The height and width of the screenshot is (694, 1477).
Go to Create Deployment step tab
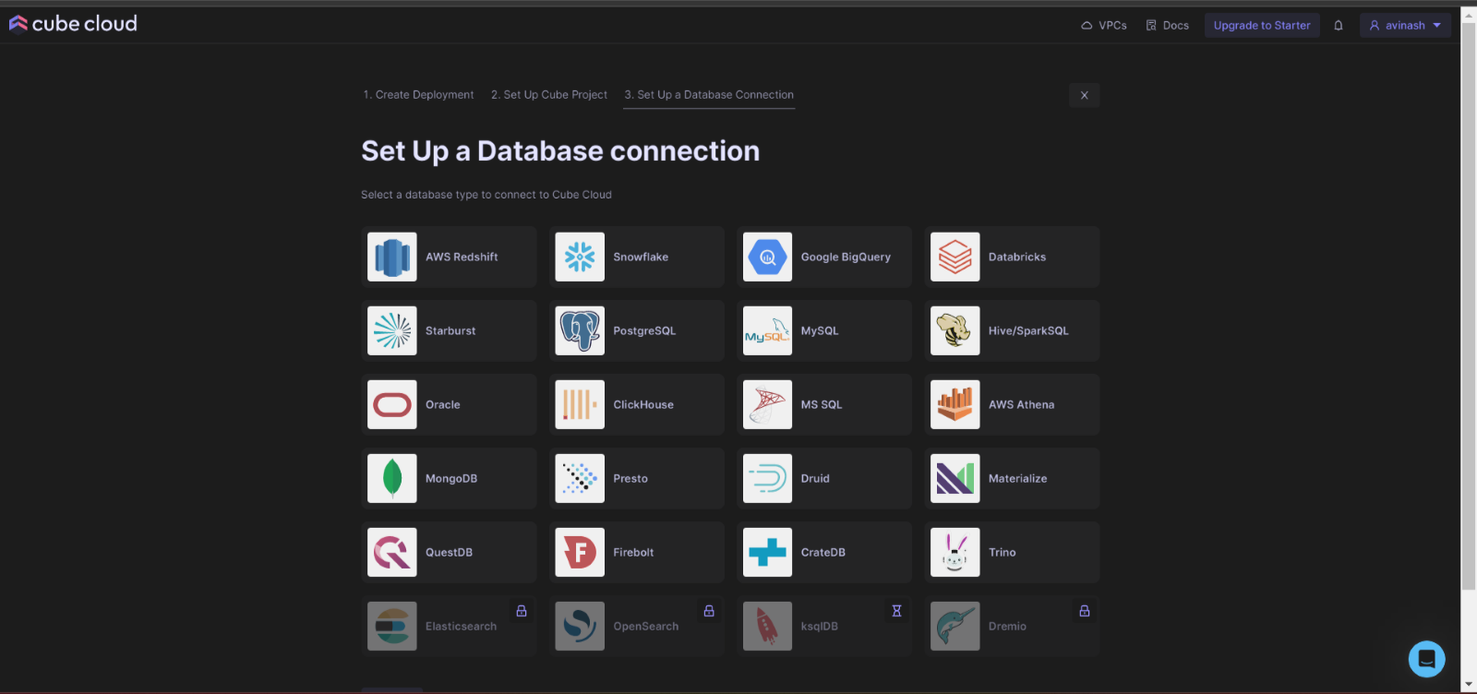click(418, 95)
